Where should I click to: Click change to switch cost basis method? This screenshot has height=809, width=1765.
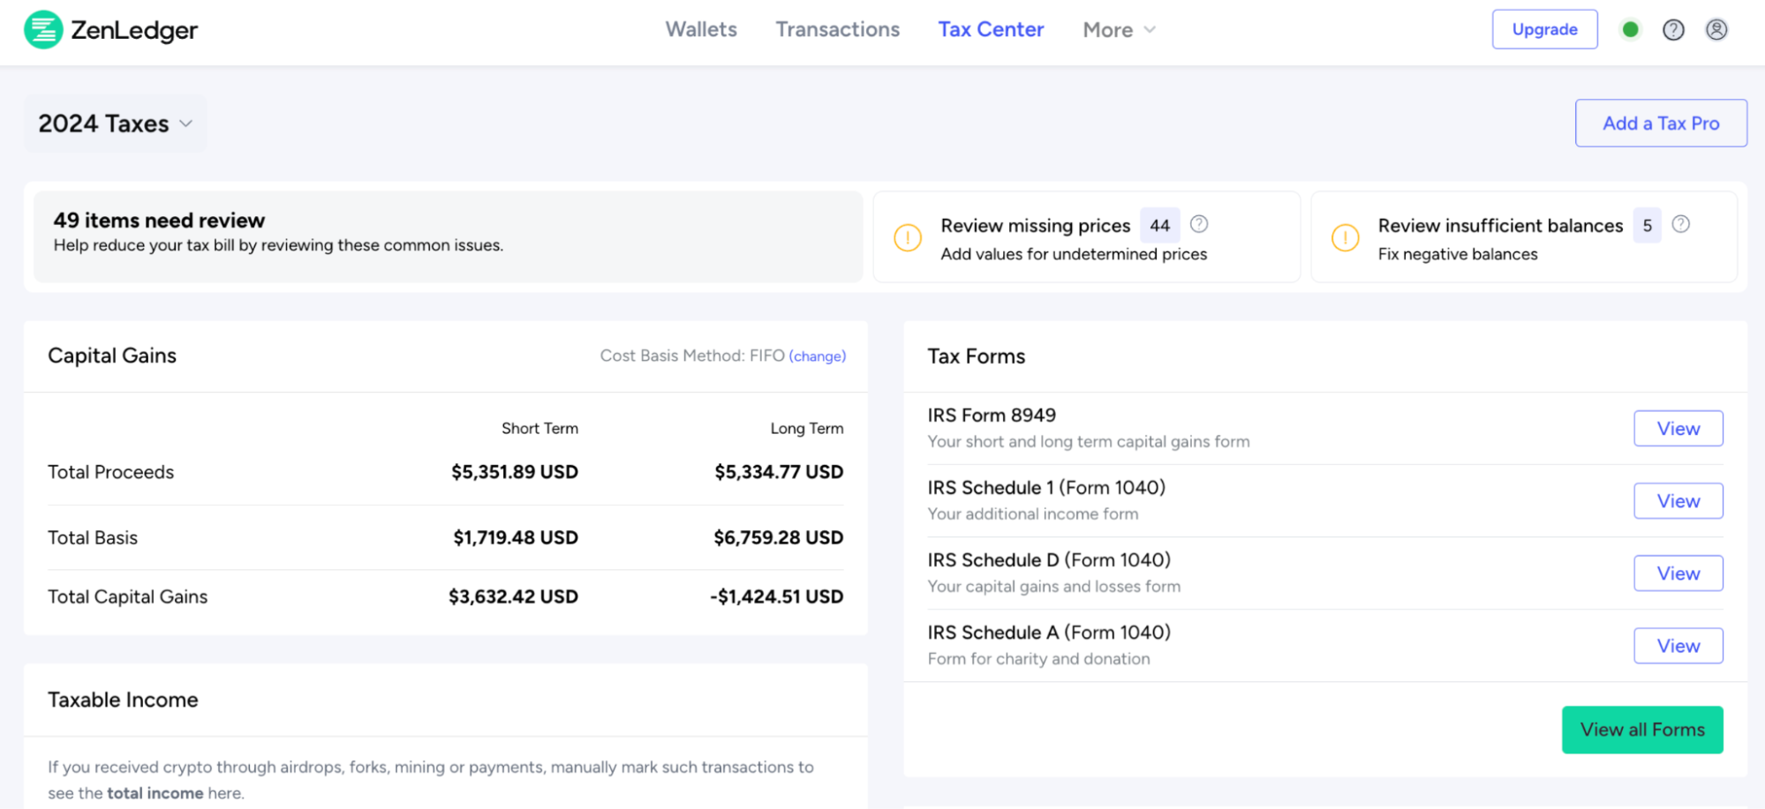[817, 356]
